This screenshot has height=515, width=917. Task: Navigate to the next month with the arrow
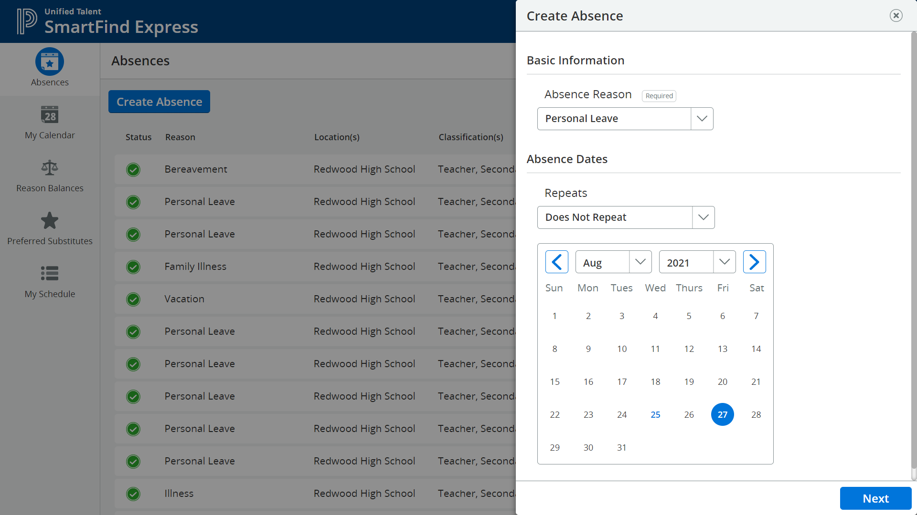pyautogui.click(x=755, y=262)
